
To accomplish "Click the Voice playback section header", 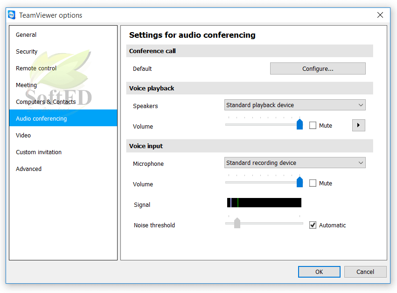I will [x=250, y=88].
